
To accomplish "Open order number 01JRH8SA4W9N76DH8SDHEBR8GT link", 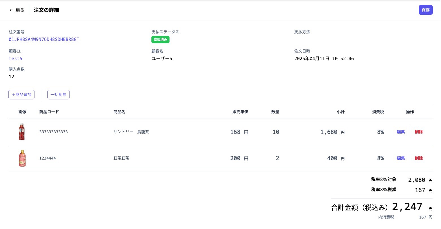I will (x=44, y=39).
